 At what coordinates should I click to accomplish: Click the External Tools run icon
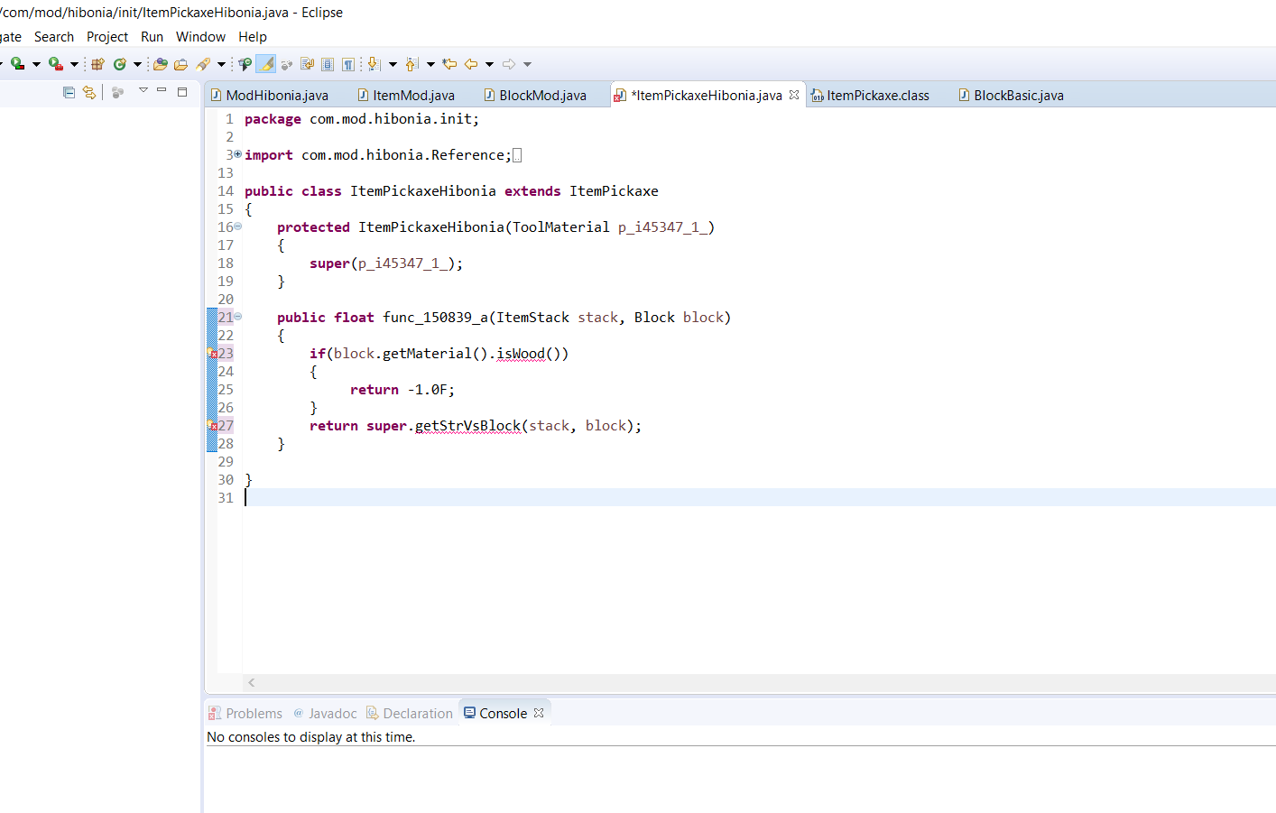coord(56,64)
